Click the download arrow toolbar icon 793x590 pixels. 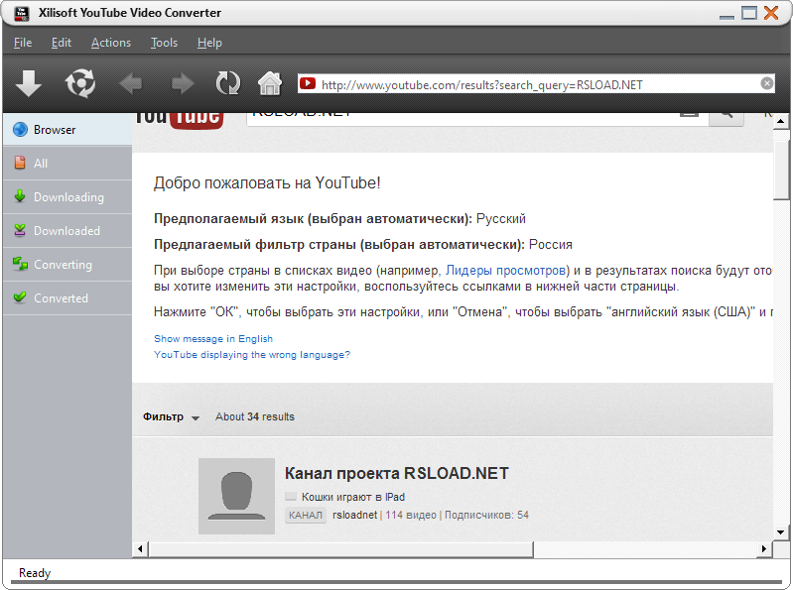tap(29, 83)
